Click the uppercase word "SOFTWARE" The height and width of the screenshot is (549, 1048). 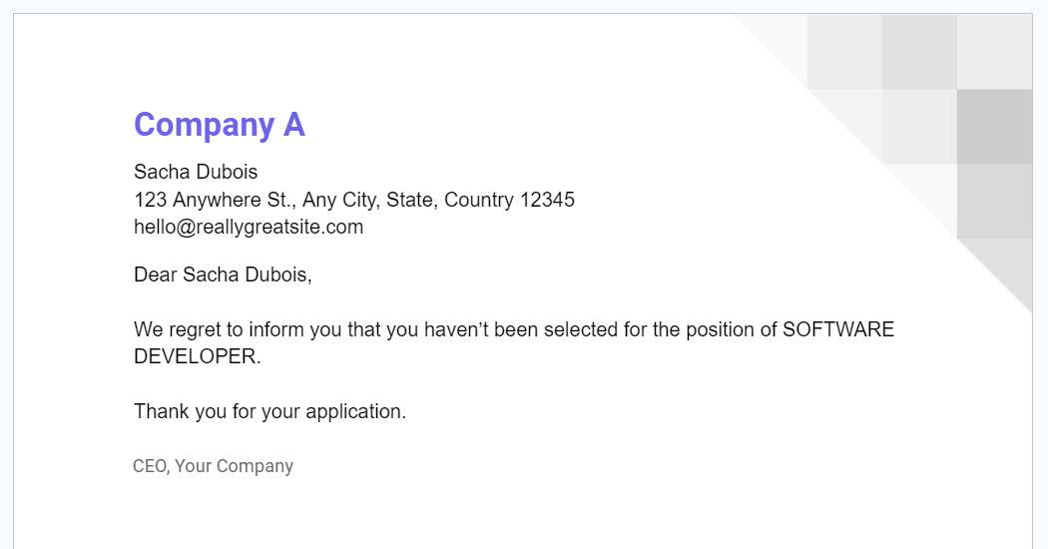[838, 330]
